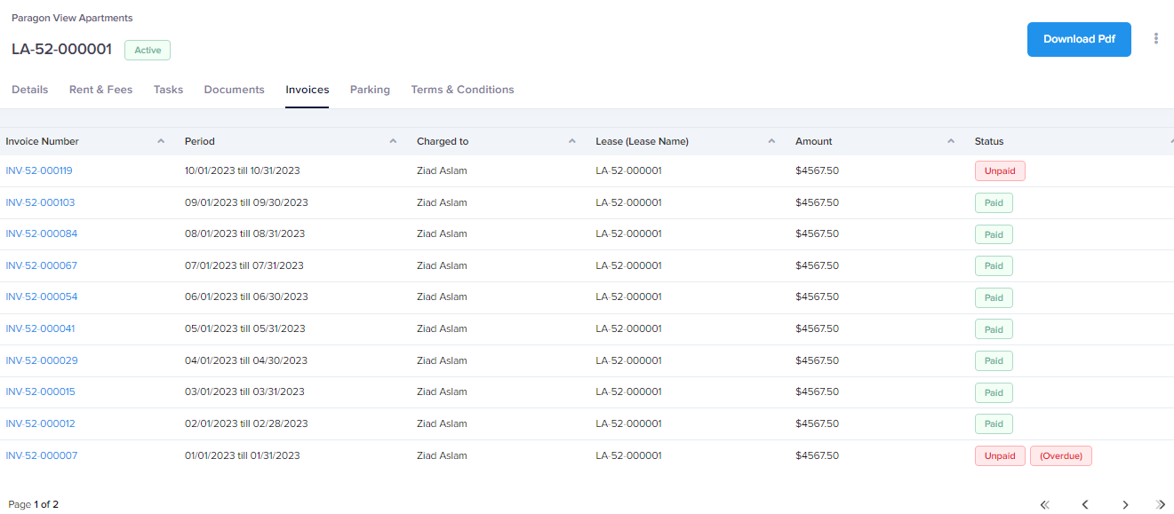This screenshot has width=1174, height=514.
Task: Go to the first page of invoices
Action: tap(1045, 504)
